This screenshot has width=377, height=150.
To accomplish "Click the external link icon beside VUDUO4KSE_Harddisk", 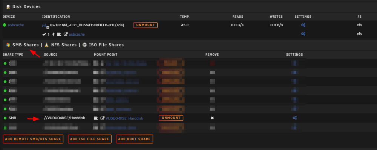I will click(x=103, y=118).
